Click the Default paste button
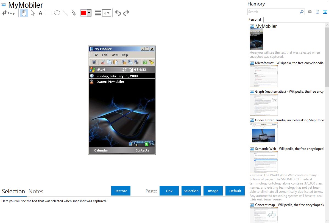Viewport: 329px width, 223px height. (235, 191)
